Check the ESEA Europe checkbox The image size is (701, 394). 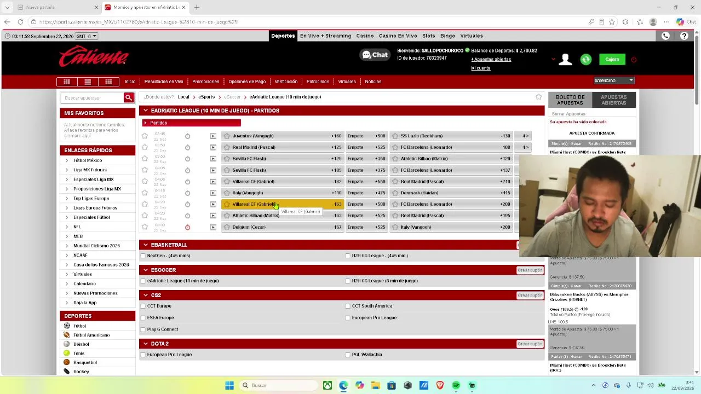point(143,317)
